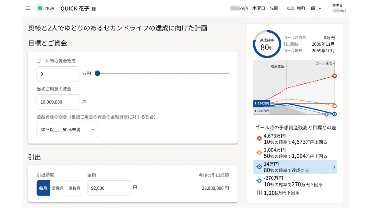Select the -270万円 10% probability row
This screenshot has width=371, height=208.
coord(295,181)
